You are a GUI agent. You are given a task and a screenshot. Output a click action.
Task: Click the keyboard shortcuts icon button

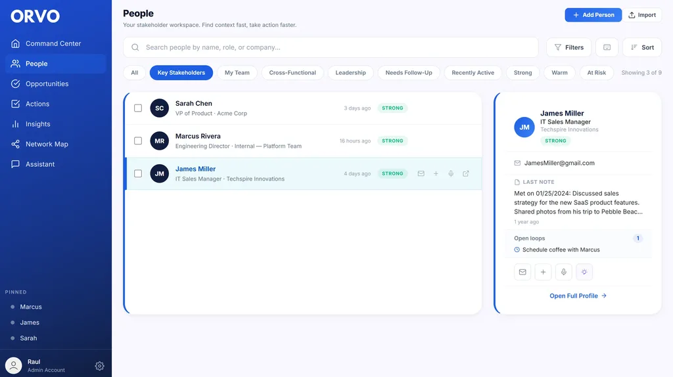click(x=607, y=47)
